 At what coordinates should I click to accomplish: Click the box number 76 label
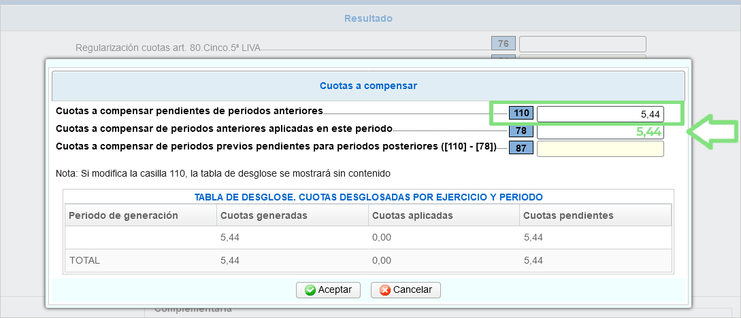click(504, 44)
